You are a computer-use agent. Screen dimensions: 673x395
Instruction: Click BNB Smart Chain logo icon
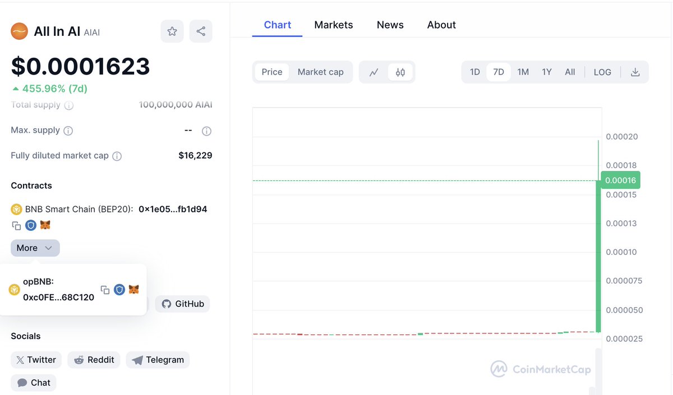[16, 210]
